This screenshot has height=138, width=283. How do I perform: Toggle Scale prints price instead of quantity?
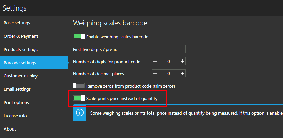[79, 98]
